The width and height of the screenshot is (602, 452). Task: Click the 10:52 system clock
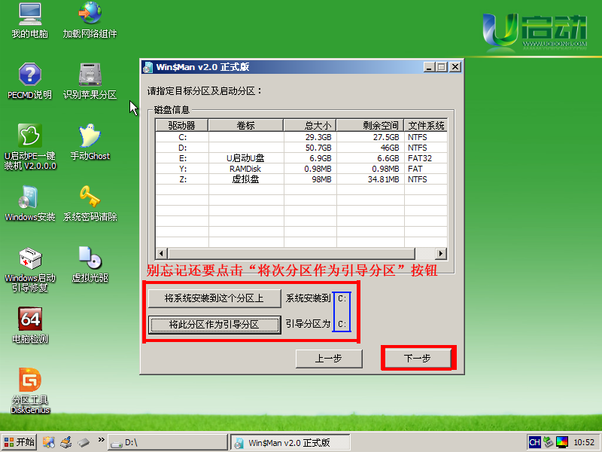click(584, 442)
